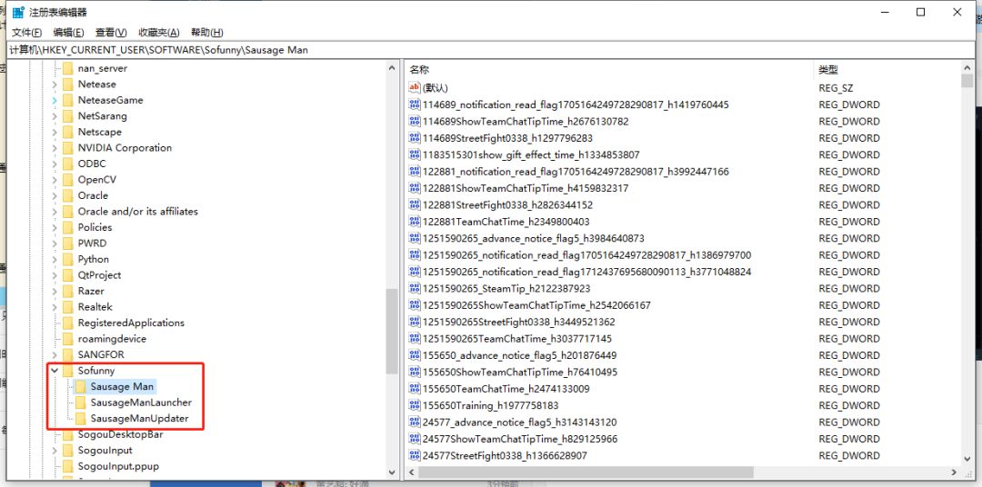Open the 查看(V) menu
Image resolution: width=982 pixels, height=487 pixels.
(x=111, y=33)
